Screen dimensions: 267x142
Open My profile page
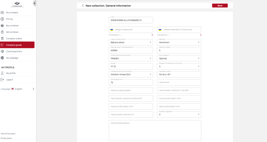[17, 73]
